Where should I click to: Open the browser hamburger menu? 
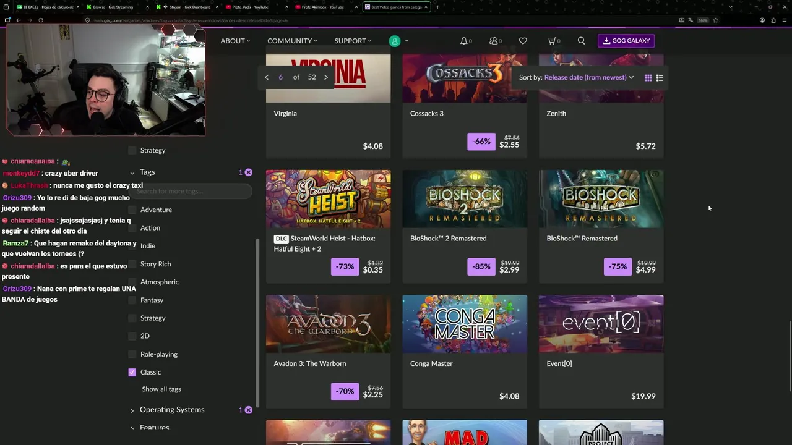click(785, 20)
